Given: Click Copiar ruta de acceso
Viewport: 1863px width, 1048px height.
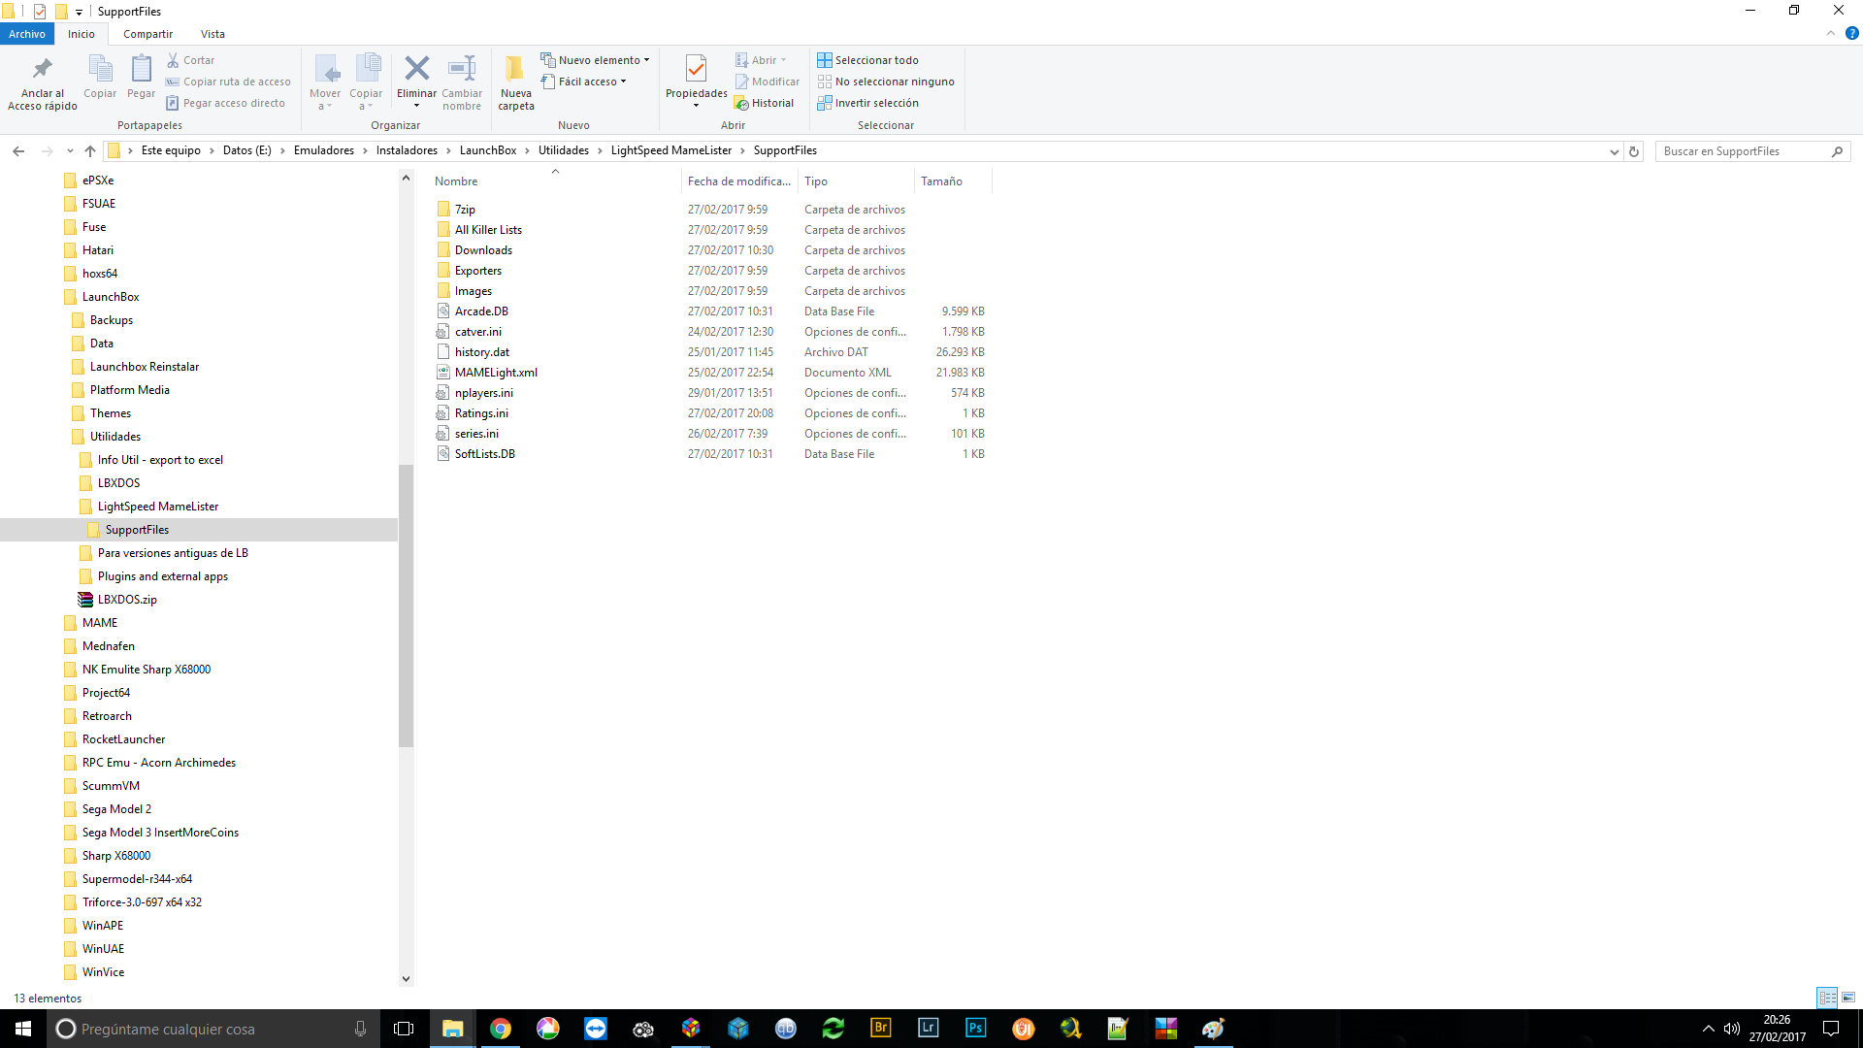Looking at the screenshot, I should pos(228,82).
